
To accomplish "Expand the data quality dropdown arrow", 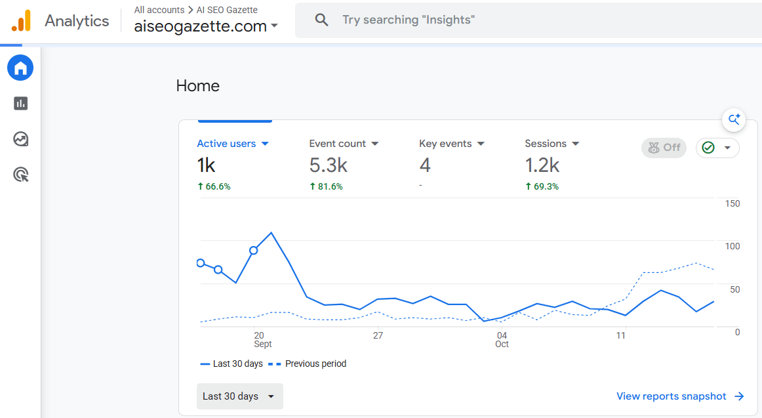I will coord(727,148).
